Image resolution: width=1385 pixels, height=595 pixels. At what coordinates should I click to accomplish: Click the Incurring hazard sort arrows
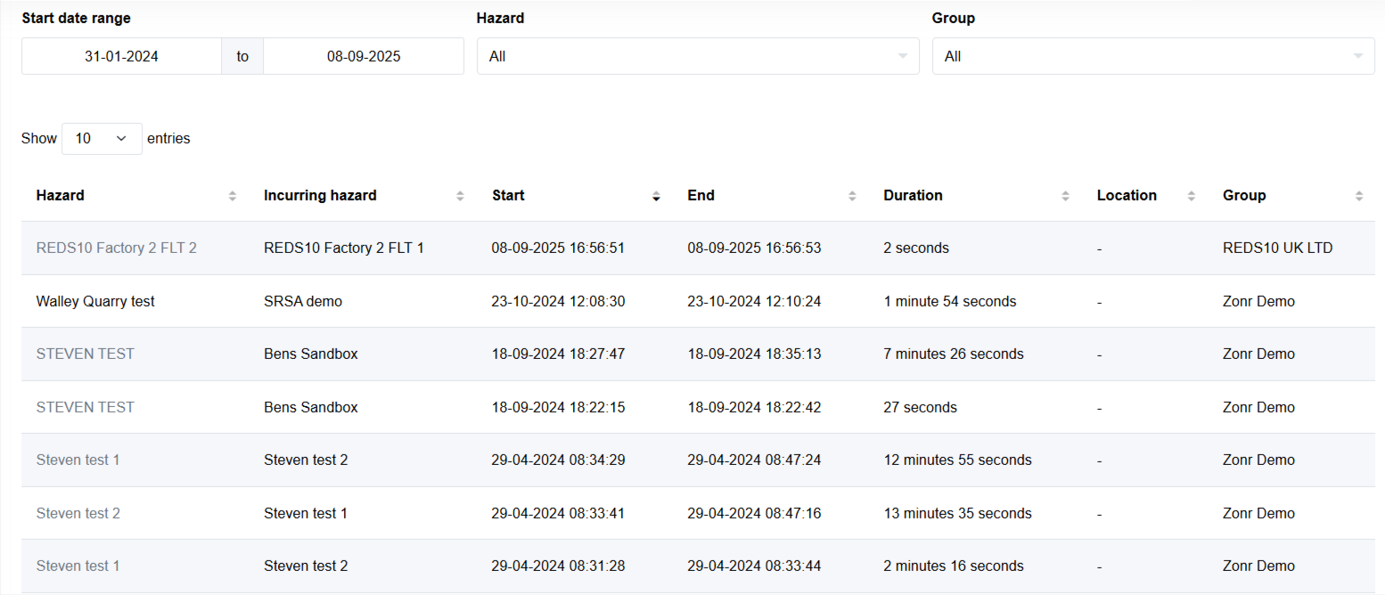click(x=461, y=196)
